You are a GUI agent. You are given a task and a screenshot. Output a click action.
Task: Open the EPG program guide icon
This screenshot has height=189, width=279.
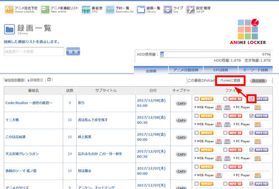click(86, 9)
